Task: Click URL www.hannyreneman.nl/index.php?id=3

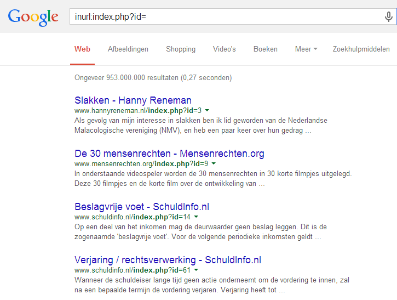Action: 138,111
